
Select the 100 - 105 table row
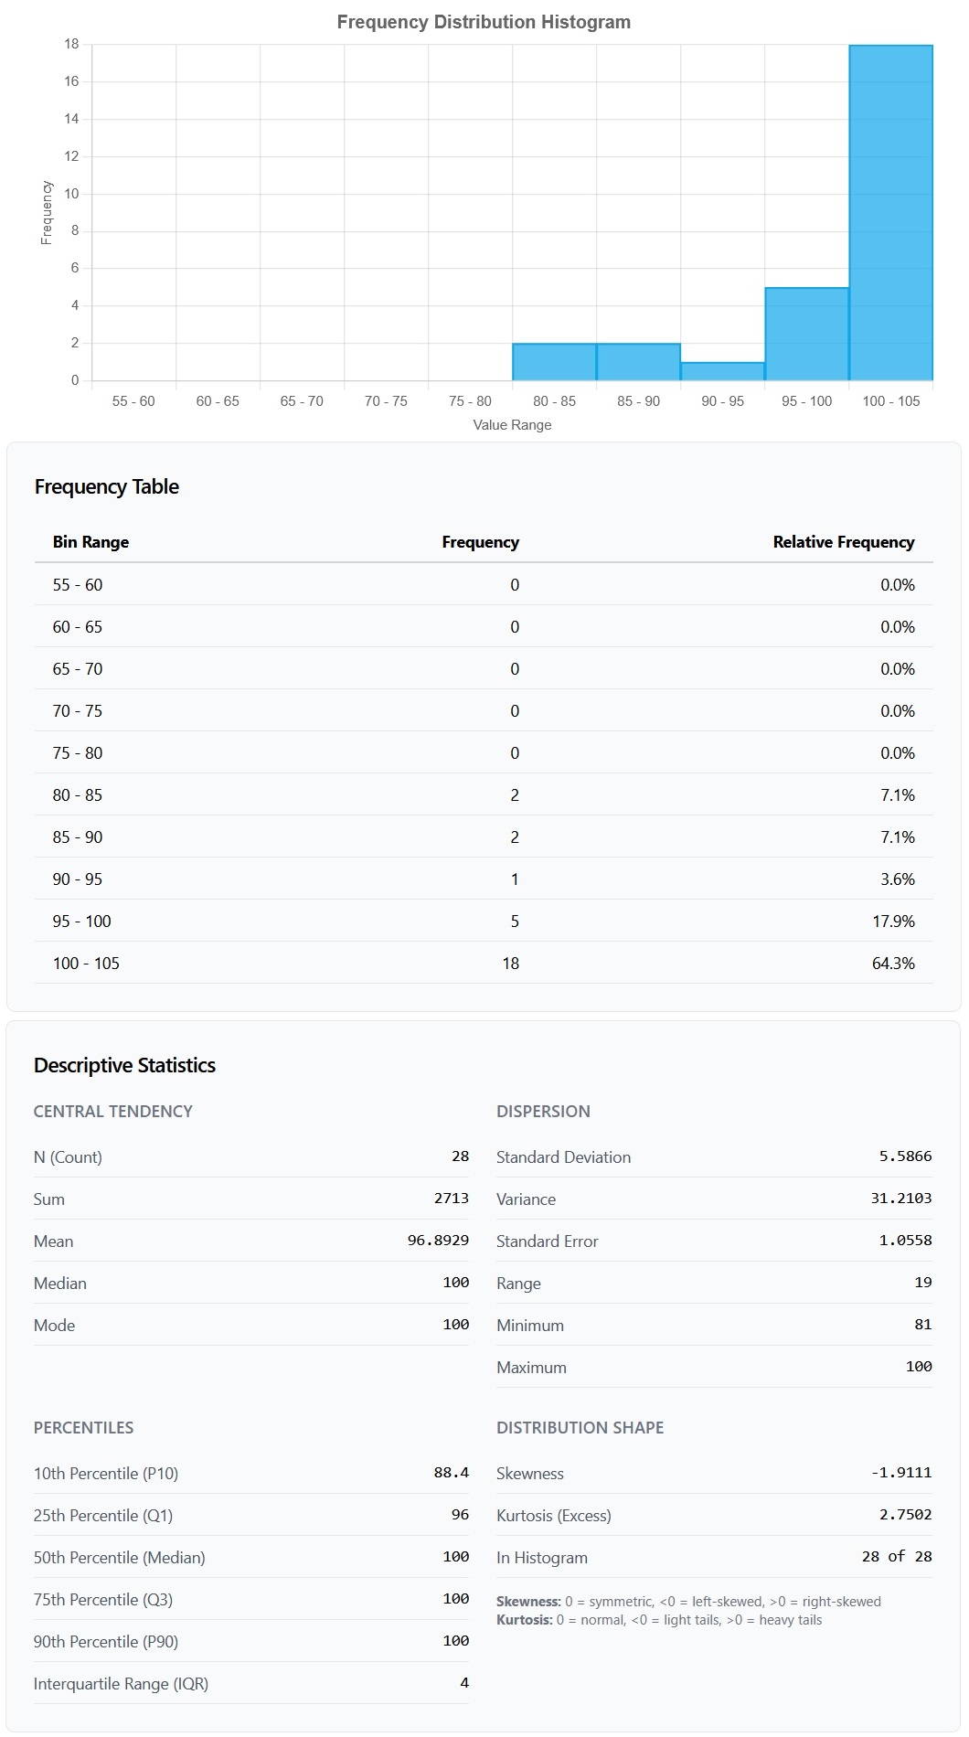pyautogui.click(x=483, y=964)
